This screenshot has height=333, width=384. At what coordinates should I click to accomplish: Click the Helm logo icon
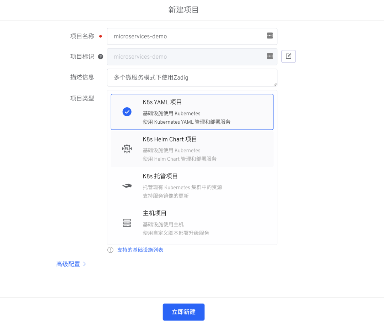click(127, 149)
